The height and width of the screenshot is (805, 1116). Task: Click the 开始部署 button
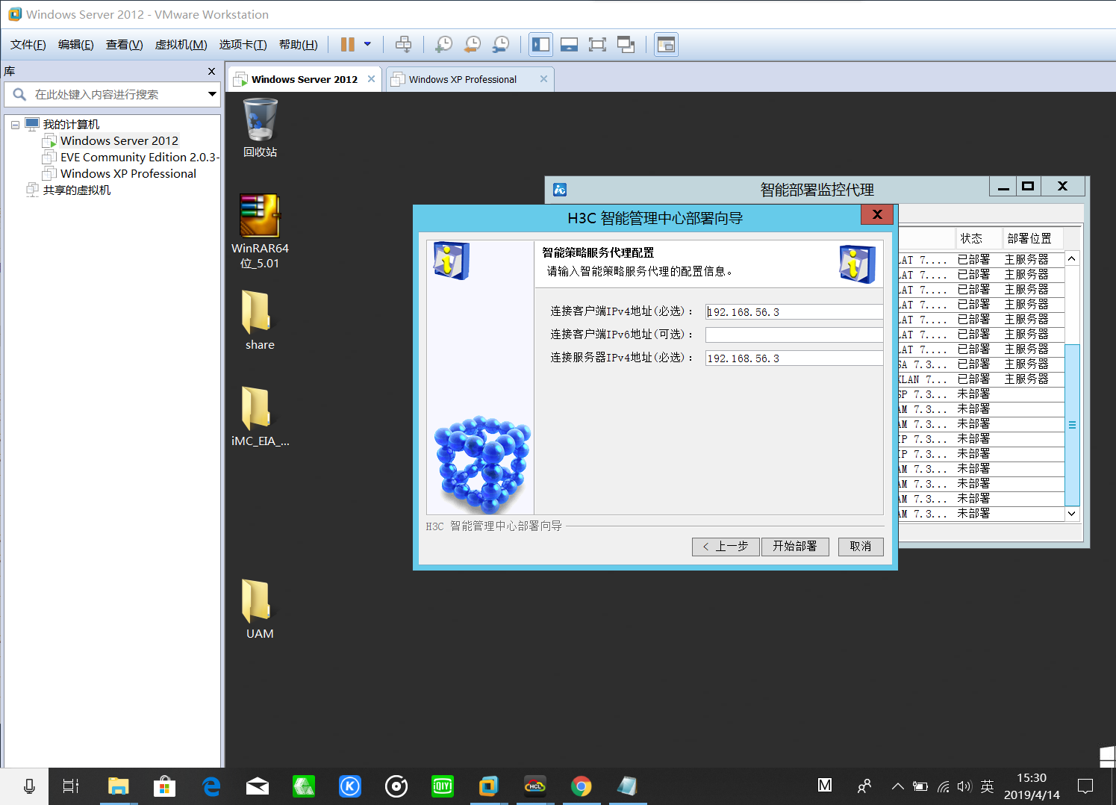point(795,547)
